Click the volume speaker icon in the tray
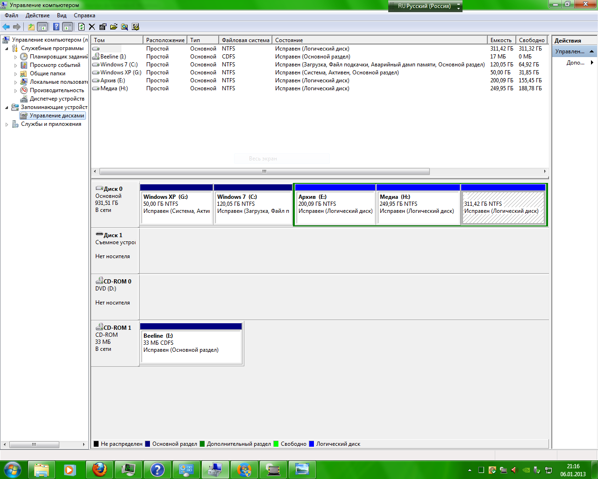Screen dimensions: 598x479 [x=514, y=470]
